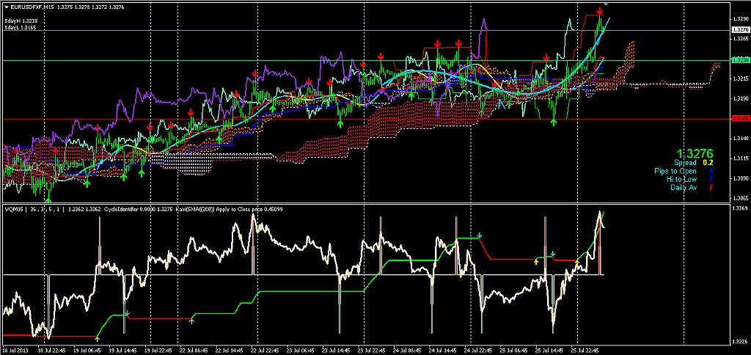Click the lowest green buy arrow near the chart's left edge
Image resolution: width=751 pixels, height=355 pixels.
click(x=48, y=197)
